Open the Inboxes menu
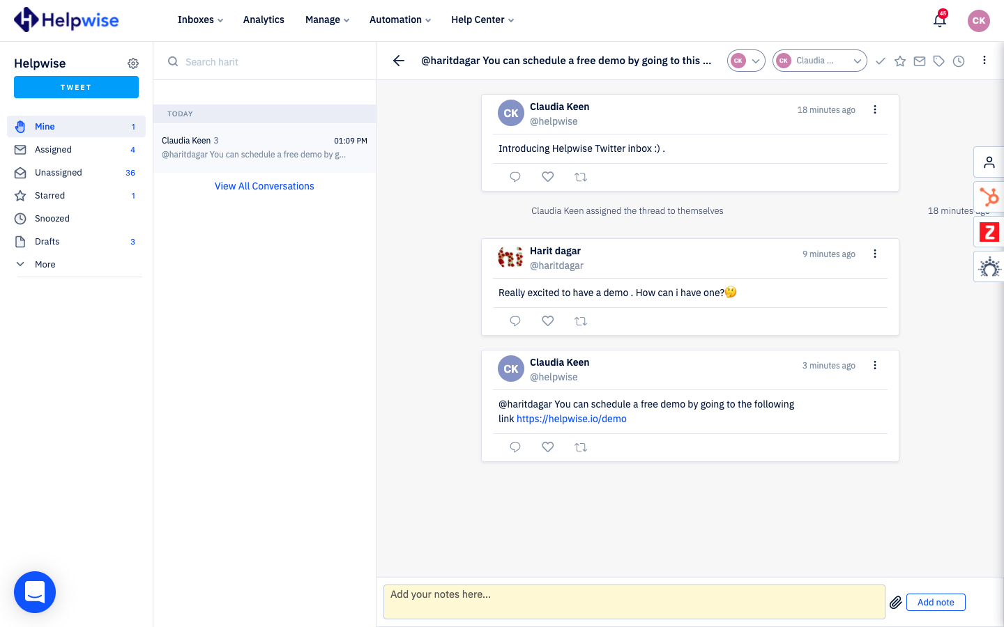Viewport: 1004px width, 627px height. [x=199, y=20]
